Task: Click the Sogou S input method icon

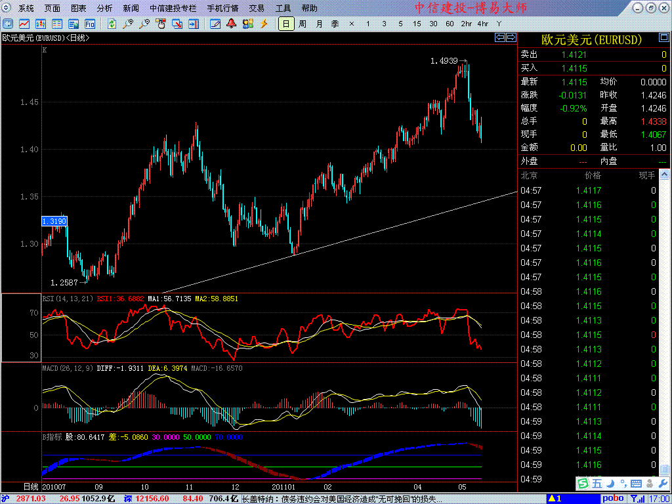Action: pos(583,484)
